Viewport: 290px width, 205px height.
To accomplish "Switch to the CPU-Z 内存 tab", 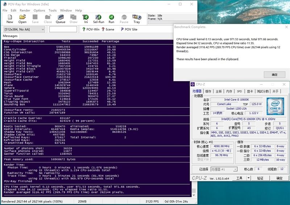I will (229, 91).
